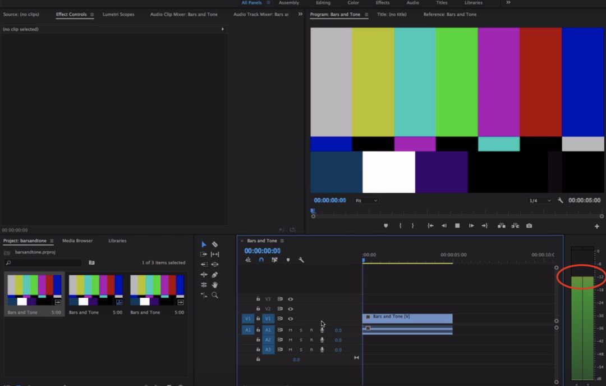Pick the Razor tool
Screen dimensions: 606x386
click(x=215, y=244)
